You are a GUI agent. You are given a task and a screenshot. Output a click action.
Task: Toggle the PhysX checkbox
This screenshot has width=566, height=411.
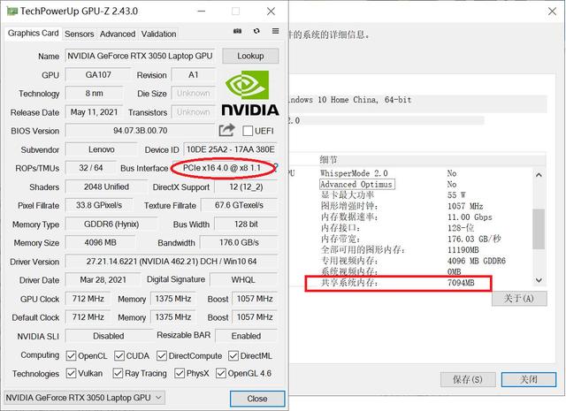click(180, 373)
